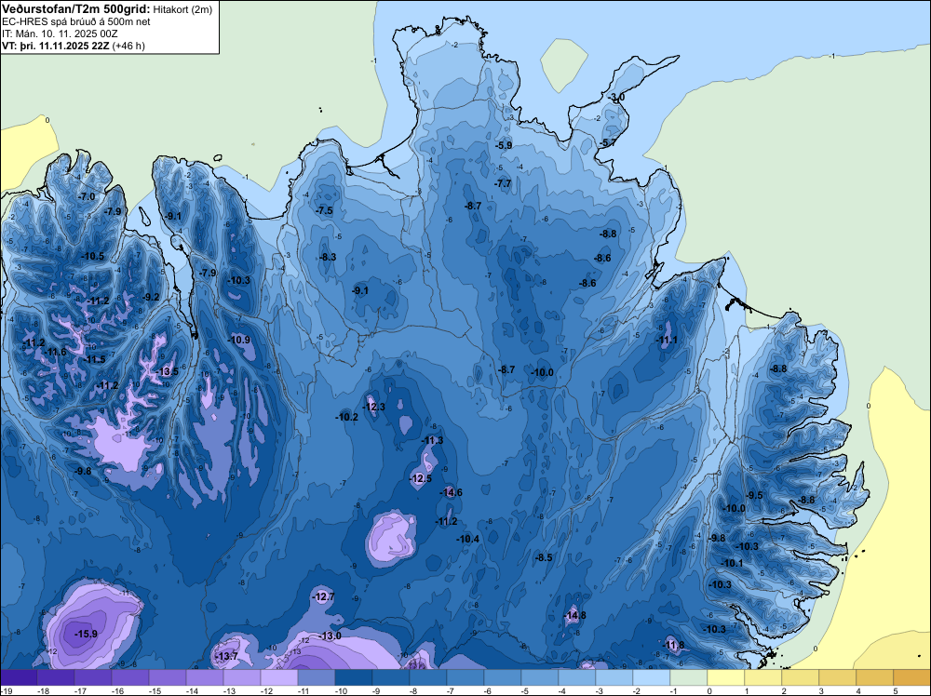
Task: Click the -13.7 temperature value
Action: pos(227,656)
